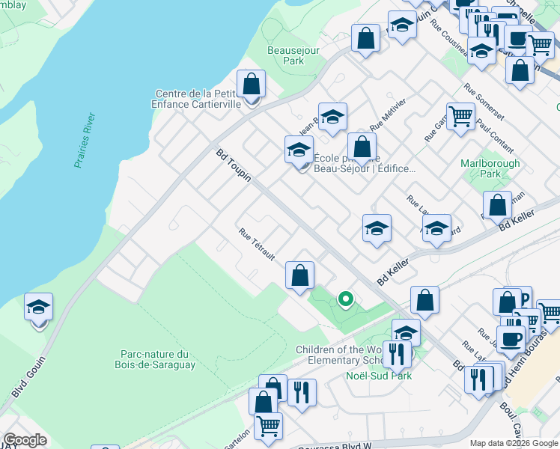Select Parc-nature du Bois-de-Saraguay label
Viewport: 560px width, 449px height.
click(x=155, y=359)
